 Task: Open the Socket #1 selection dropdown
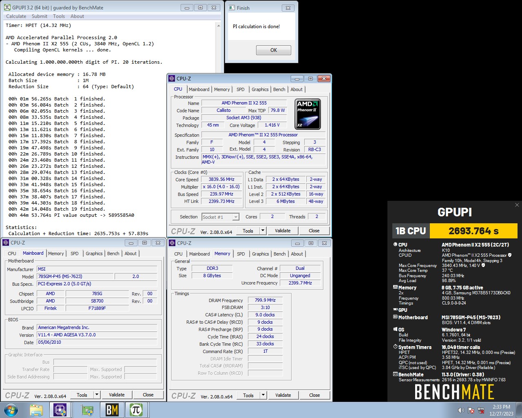click(221, 217)
